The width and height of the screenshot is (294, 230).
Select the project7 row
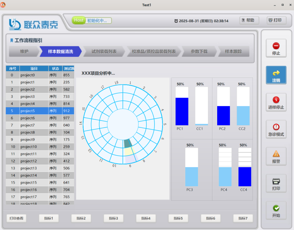point(40,125)
